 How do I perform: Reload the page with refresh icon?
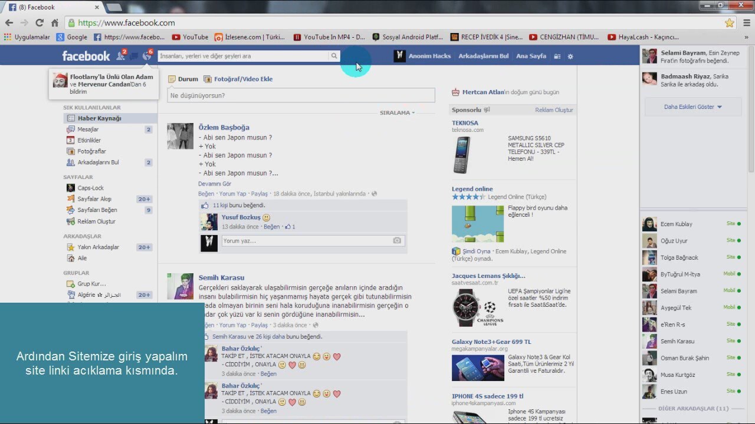pos(40,23)
